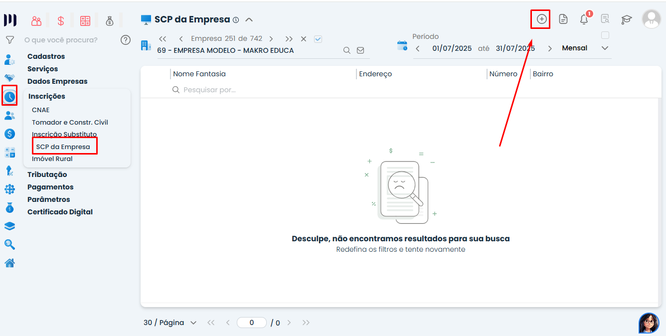Open the Tributação menu
Viewport: 666px width, 336px height.
[x=47, y=174]
